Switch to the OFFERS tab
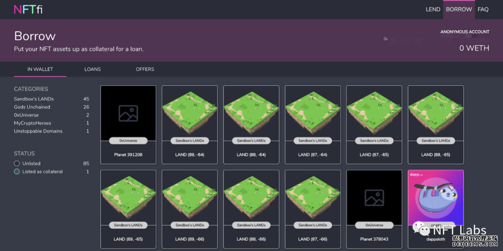This screenshot has width=503, height=251. point(145,69)
